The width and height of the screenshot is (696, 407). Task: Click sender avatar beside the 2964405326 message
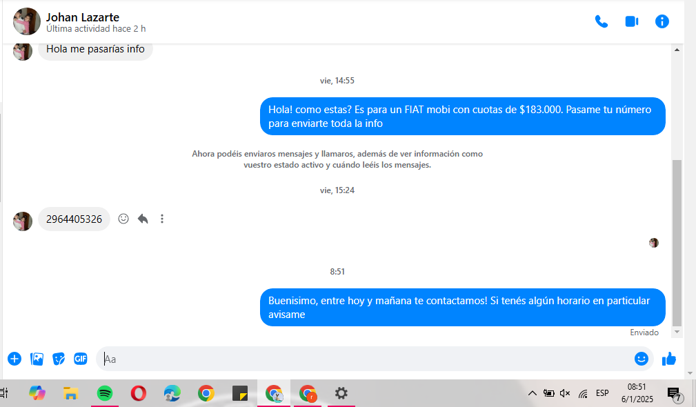coord(23,221)
